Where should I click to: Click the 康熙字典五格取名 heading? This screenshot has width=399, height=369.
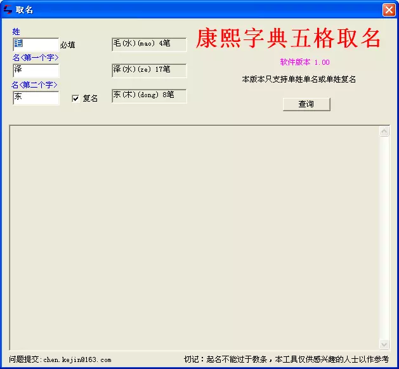289,38
